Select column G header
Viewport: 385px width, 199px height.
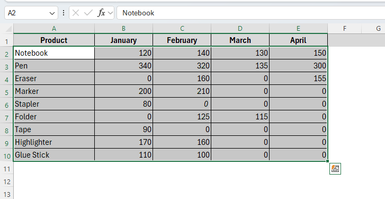click(373, 29)
